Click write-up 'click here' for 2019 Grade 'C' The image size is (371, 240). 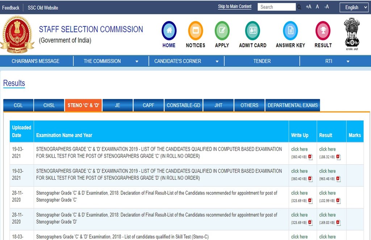click(x=299, y=149)
